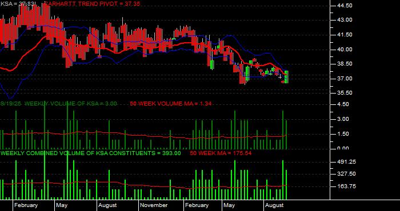Click 4.50 on the KSA volume axis
Image resolution: width=400 pixels, height=211 pixels.
click(x=343, y=104)
